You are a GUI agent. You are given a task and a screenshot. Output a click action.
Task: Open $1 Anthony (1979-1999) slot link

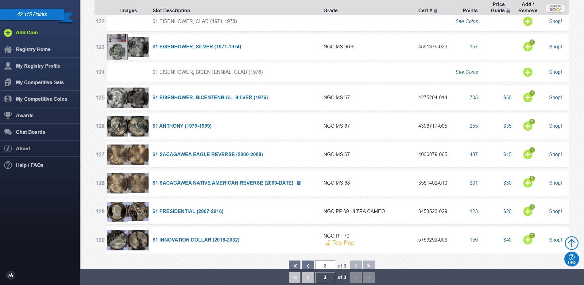click(x=182, y=126)
